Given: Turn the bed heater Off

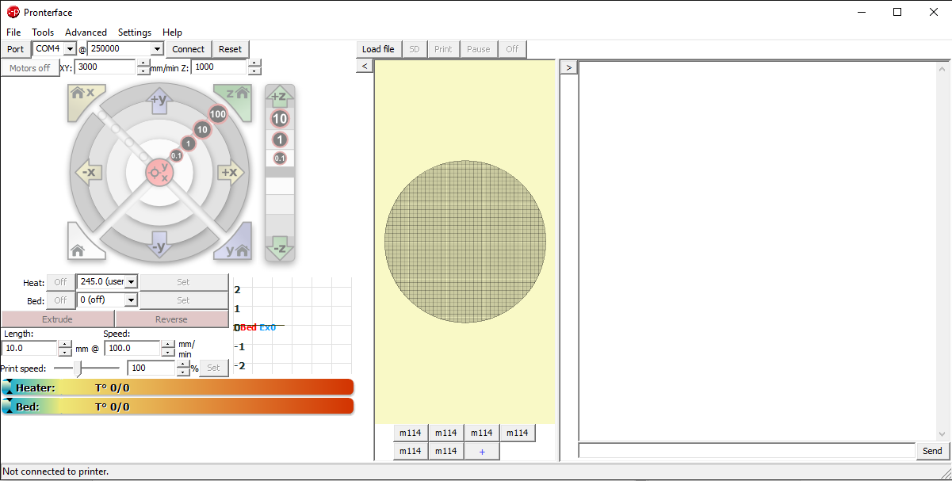Looking at the screenshot, I should click(59, 300).
